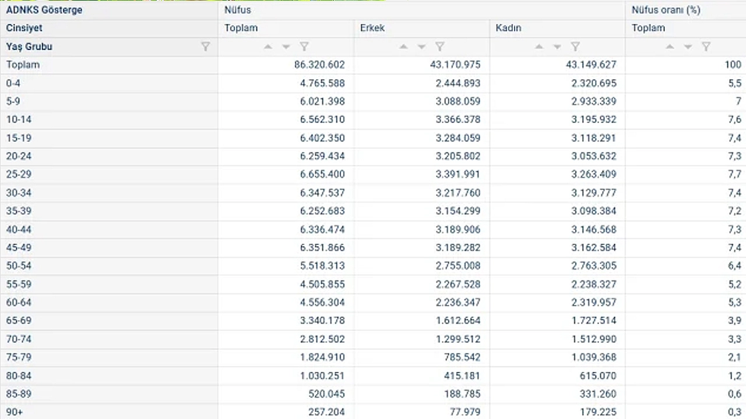Sort Kadın column ascending
746x419 pixels.
click(539, 47)
